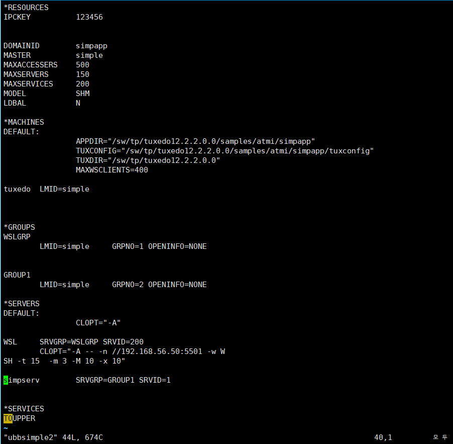The width and height of the screenshot is (453, 444).
Task: Click the //192.168.56.50:5501 network address
Action: click(x=157, y=351)
